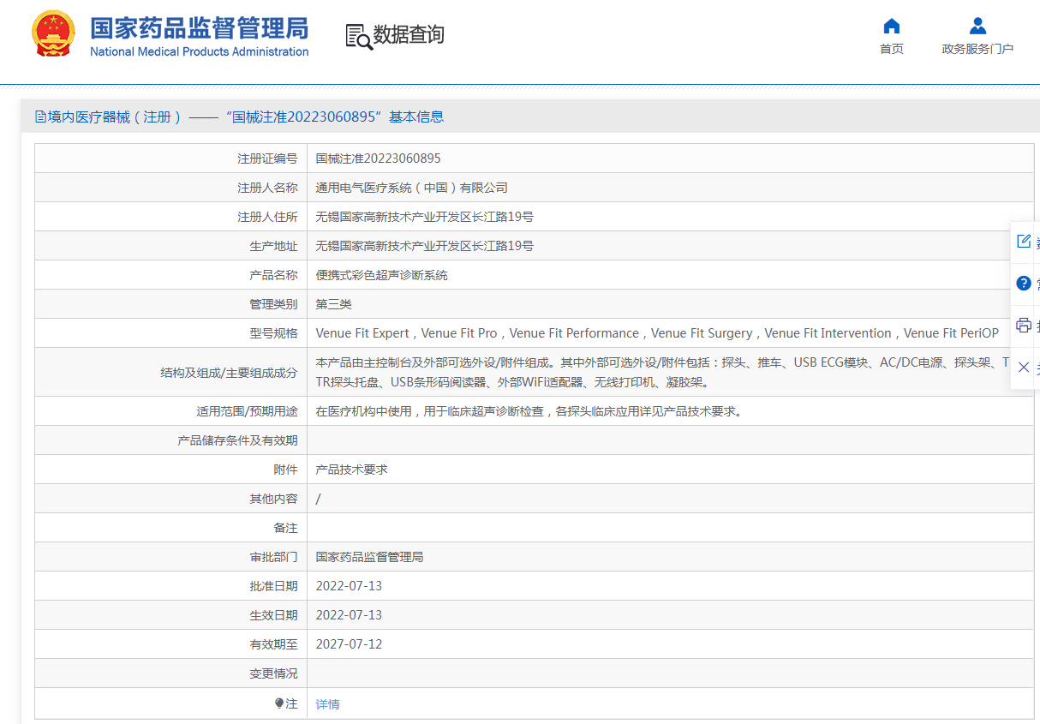The height and width of the screenshot is (724, 1040).
Task: Click the 适用范围 intended use text
Action: pos(529,411)
